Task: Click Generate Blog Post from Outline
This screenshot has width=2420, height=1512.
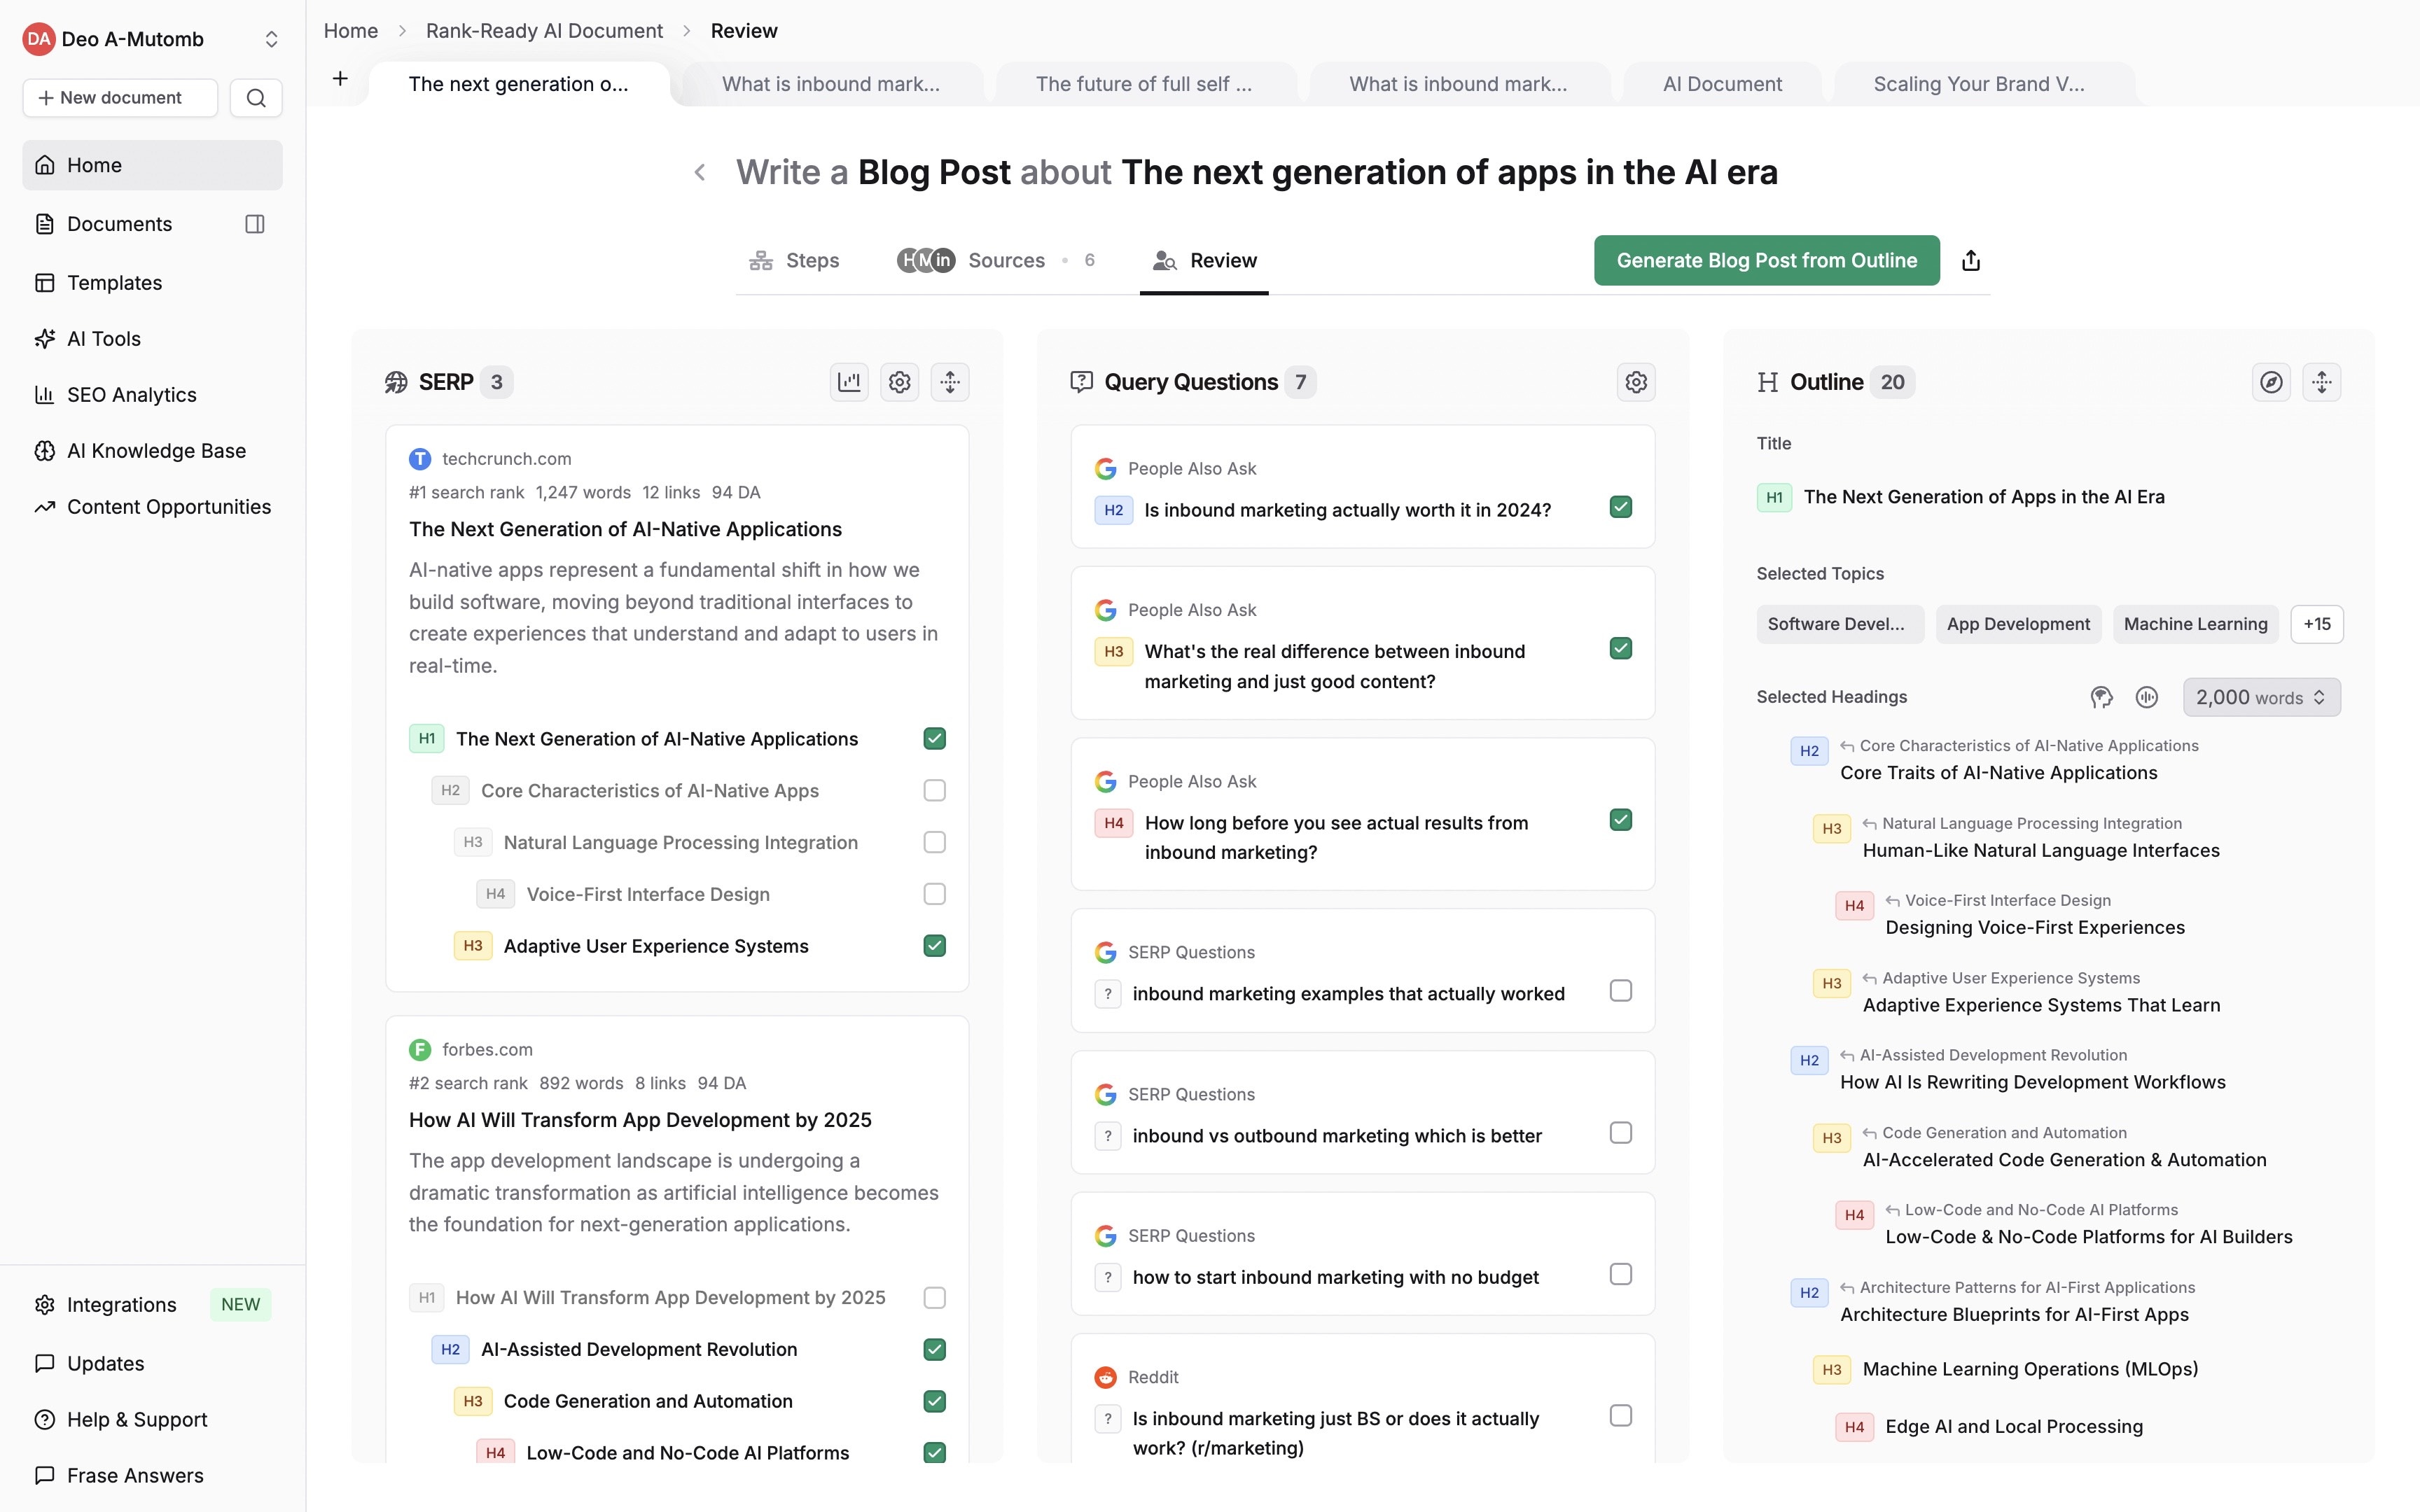Action: [1765, 260]
